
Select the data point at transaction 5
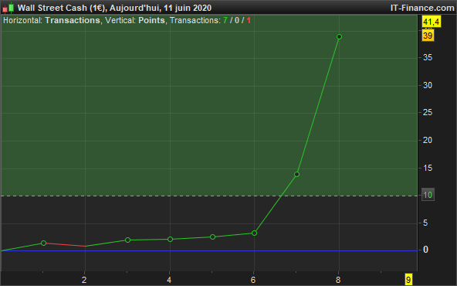[213, 237]
